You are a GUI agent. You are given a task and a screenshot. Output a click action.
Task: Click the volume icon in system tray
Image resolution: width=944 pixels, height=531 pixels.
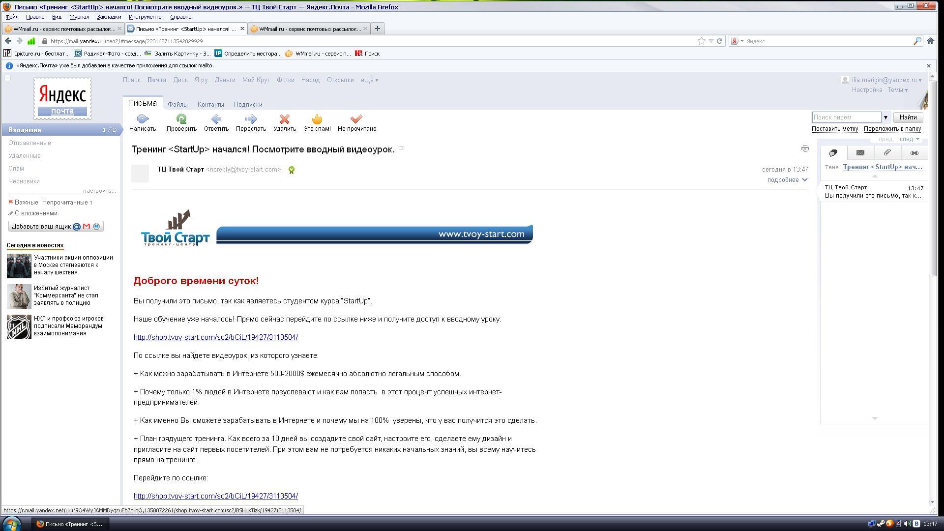907,524
